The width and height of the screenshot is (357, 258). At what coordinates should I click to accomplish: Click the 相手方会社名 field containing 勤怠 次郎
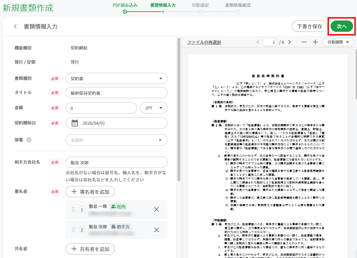pyautogui.click(x=116, y=163)
